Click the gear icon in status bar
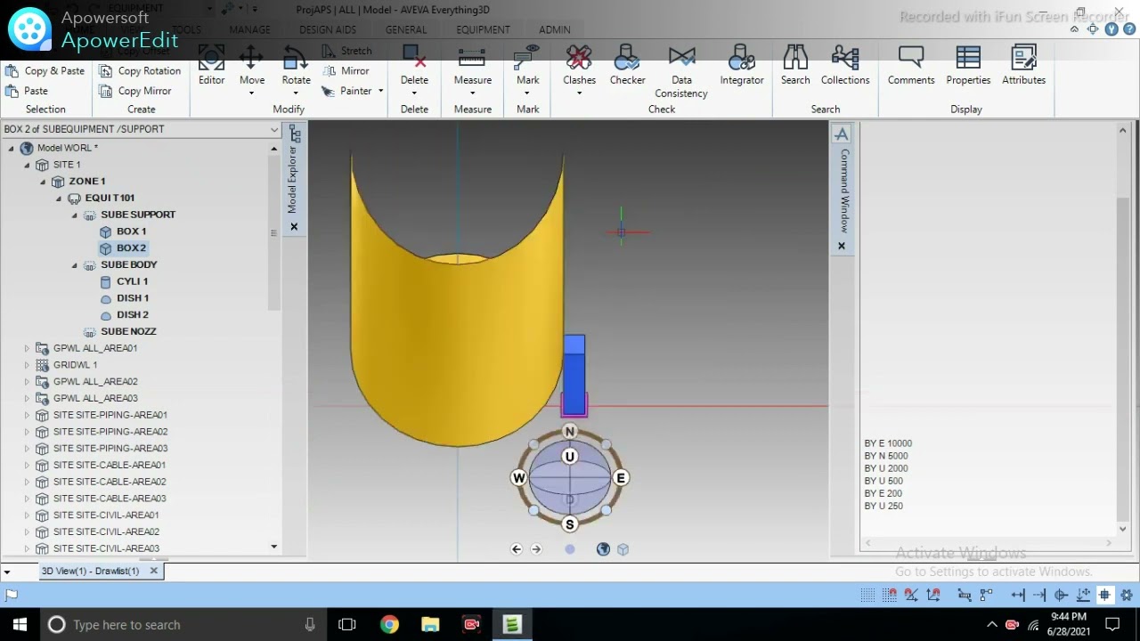This screenshot has width=1140, height=641. tap(1127, 595)
